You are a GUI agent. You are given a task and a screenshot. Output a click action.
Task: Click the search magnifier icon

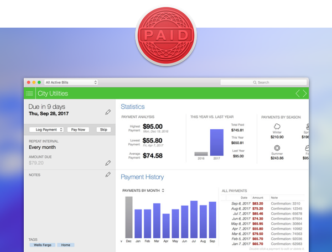(255, 82)
